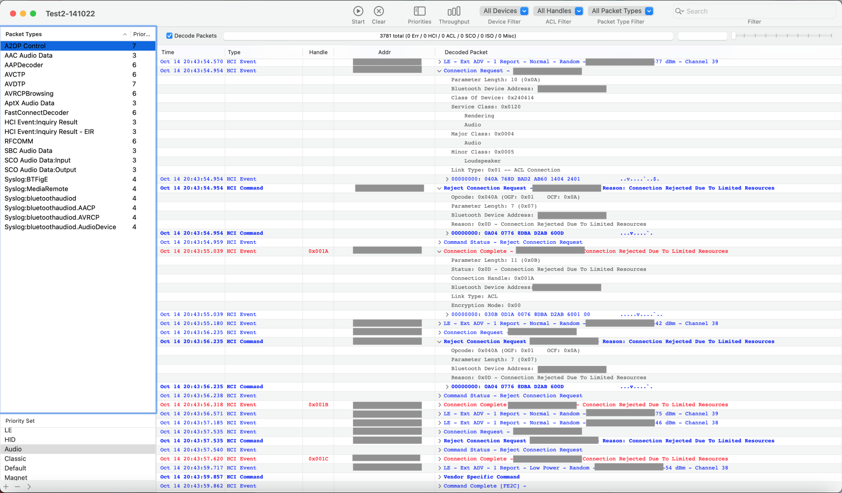
Task: Show the Throughput graph icon
Action: tap(454, 11)
